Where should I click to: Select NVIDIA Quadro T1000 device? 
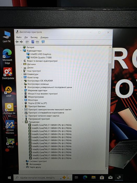tap(41, 58)
